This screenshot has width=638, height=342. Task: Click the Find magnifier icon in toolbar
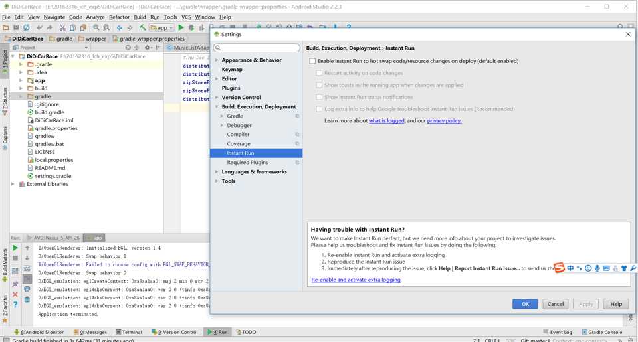(x=96, y=28)
